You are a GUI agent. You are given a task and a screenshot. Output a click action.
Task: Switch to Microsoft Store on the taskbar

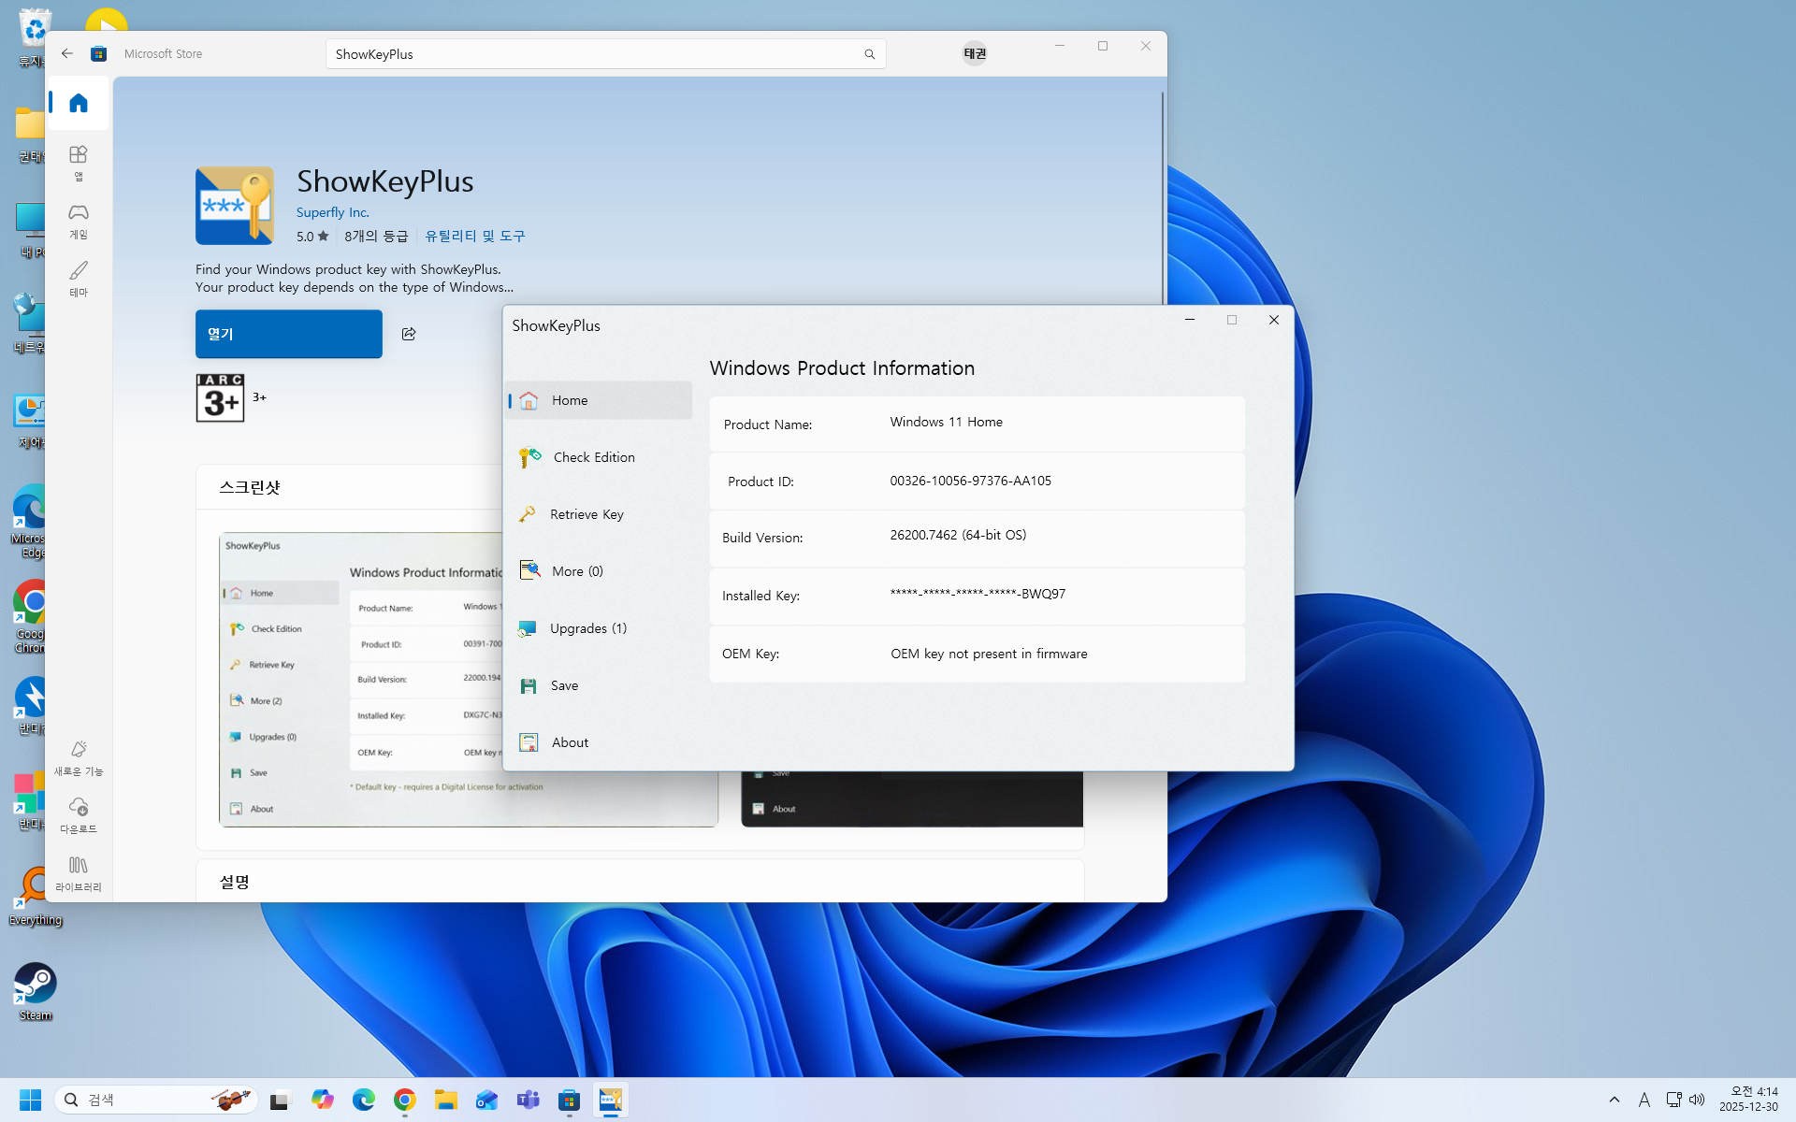click(x=569, y=1100)
